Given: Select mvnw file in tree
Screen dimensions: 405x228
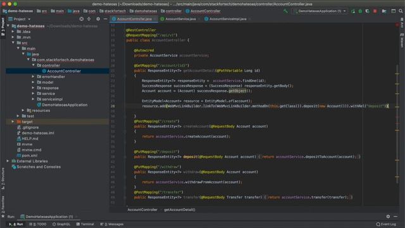Looking at the screenshot, I should pos(25,144).
